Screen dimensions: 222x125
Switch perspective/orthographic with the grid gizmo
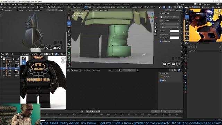pos(155,34)
